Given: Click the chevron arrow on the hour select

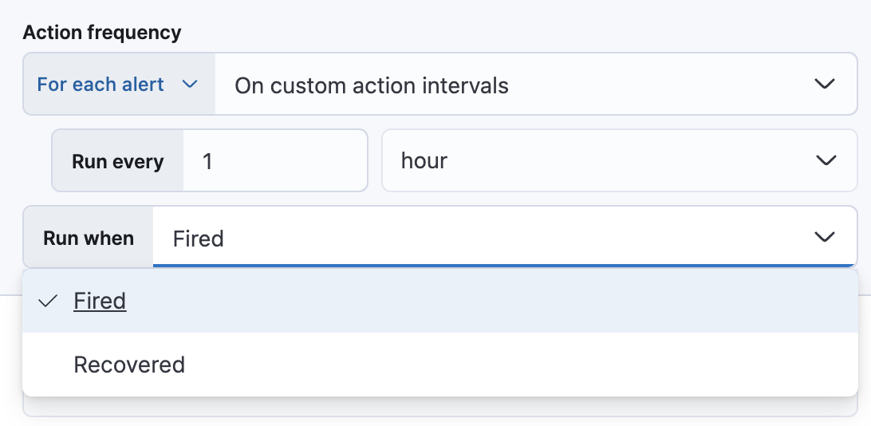Looking at the screenshot, I should click(x=824, y=161).
